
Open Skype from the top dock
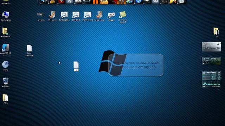tap(155, 2)
